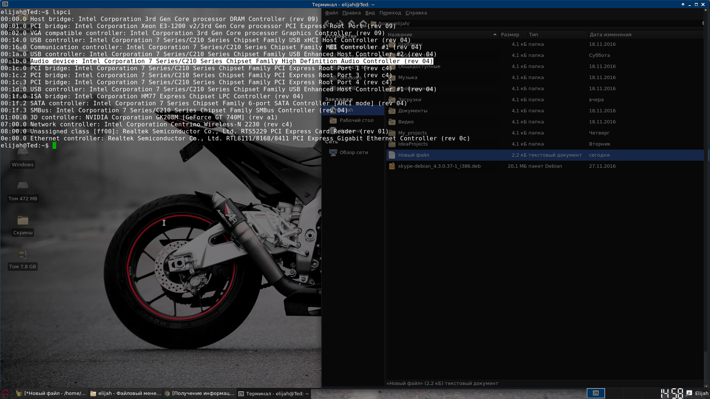The width and height of the screenshot is (710, 399).
Task: Click the Realtek Ethernet controller line
Action: tap(235, 138)
